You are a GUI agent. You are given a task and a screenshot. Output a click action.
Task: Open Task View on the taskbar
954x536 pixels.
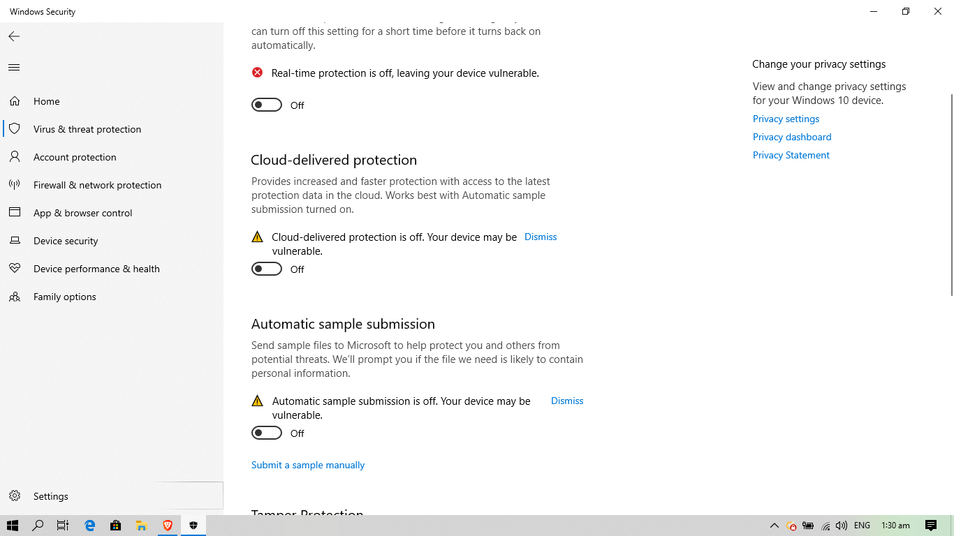[63, 526]
